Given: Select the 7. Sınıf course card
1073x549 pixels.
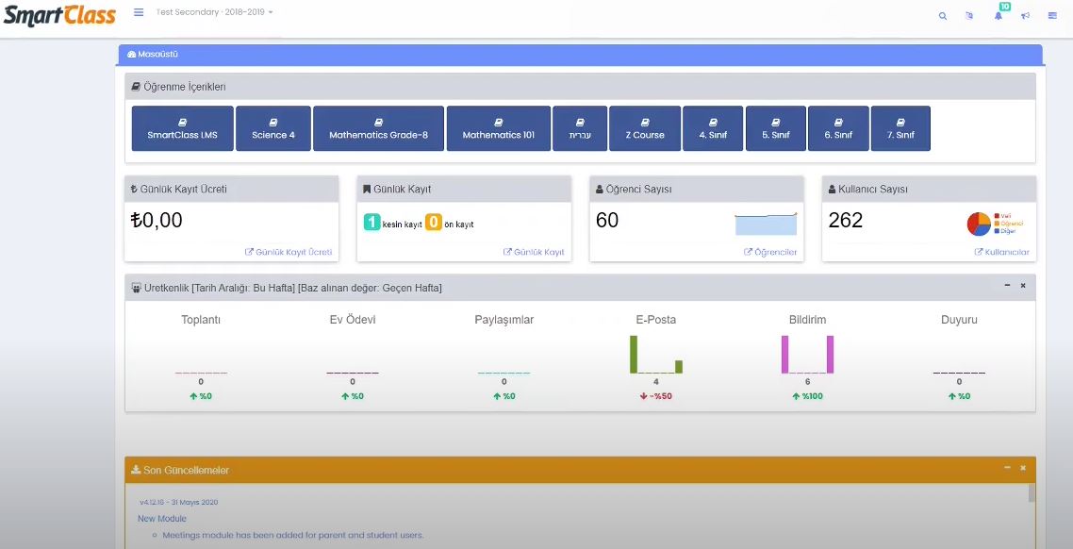Looking at the screenshot, I should pyautogui.click(x=900, y=127).
